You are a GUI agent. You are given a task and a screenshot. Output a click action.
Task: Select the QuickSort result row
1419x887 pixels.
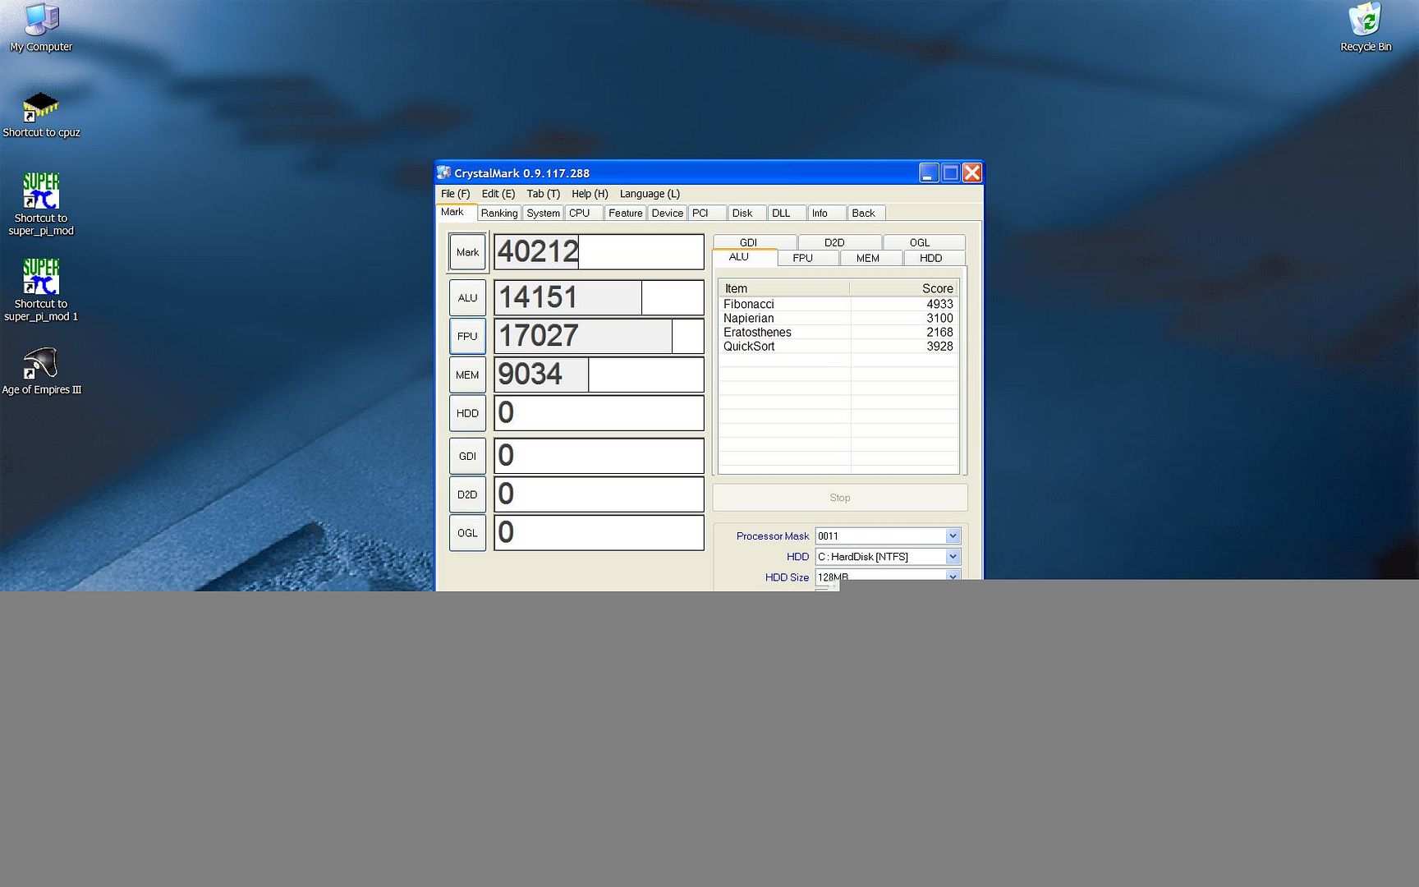tap(838, 346)
